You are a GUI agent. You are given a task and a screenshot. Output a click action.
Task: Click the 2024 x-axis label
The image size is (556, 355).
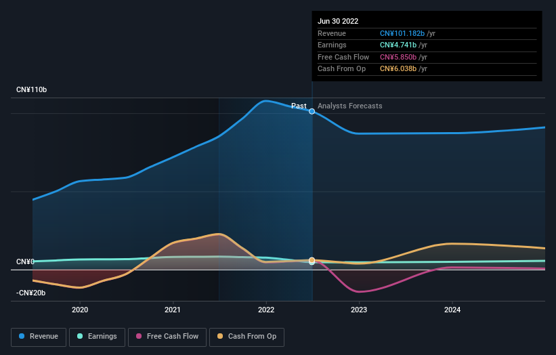[x=452, y=310]
